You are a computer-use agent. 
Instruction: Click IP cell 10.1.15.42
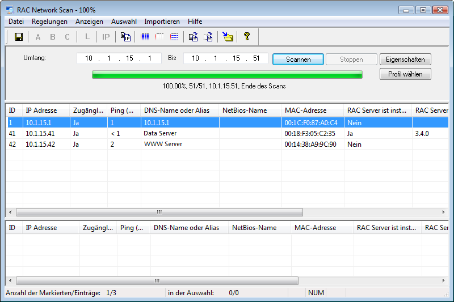tap(40, 144)
